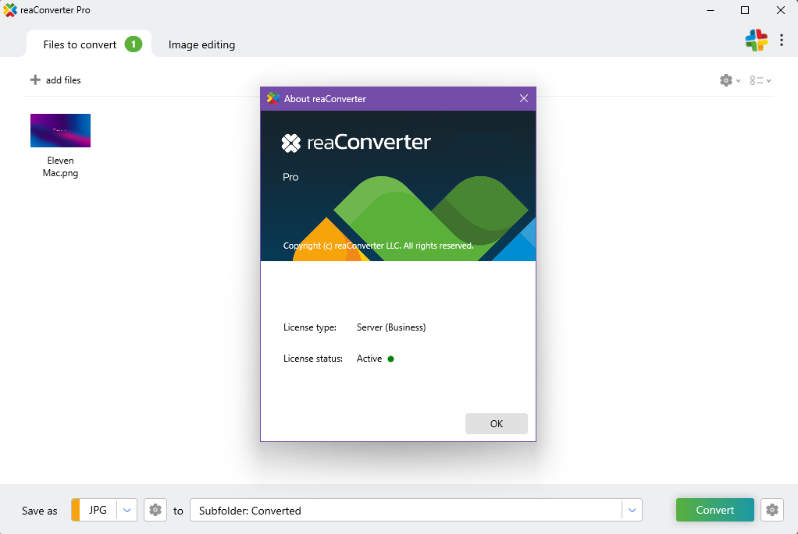Screen dimensions: 798x534
Task: Click the green file count badge
Action: click(x=134, y=44)
